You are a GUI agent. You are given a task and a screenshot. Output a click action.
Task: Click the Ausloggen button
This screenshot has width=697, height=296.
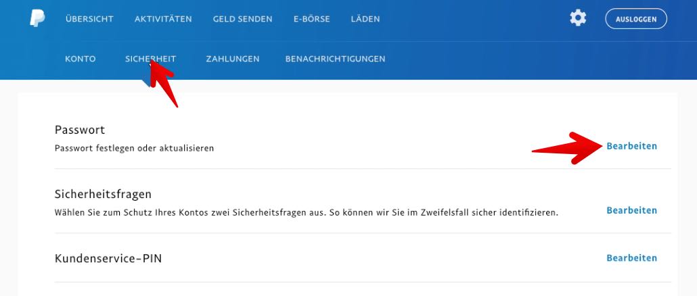pyautogui.click(x=636, y=19)
